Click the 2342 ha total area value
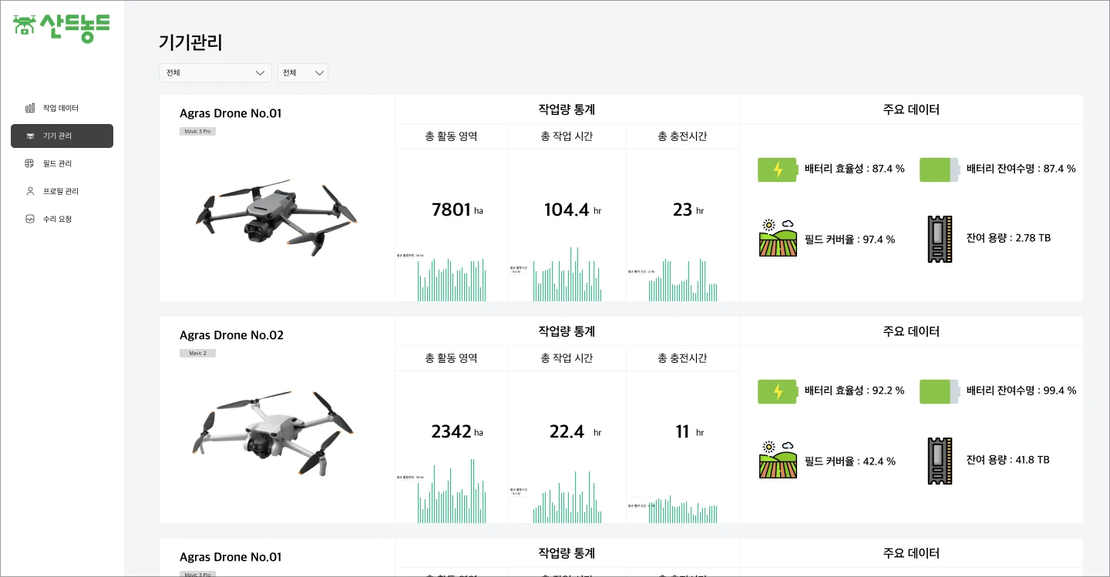The height and width of the screenshot is (577, 1110). pos(457,431)
